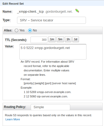Screen dimensions: 104x126
Task: Click the pencil edit icon beside the name
Action: 77,11
